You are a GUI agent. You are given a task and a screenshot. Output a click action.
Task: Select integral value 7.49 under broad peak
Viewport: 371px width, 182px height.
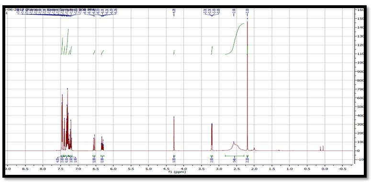pyautogui.click(x=235, y=160)
